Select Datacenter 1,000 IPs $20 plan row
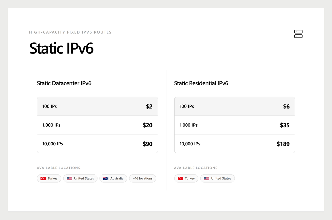Viewport: 332px width, 220px height. (97, 125)
